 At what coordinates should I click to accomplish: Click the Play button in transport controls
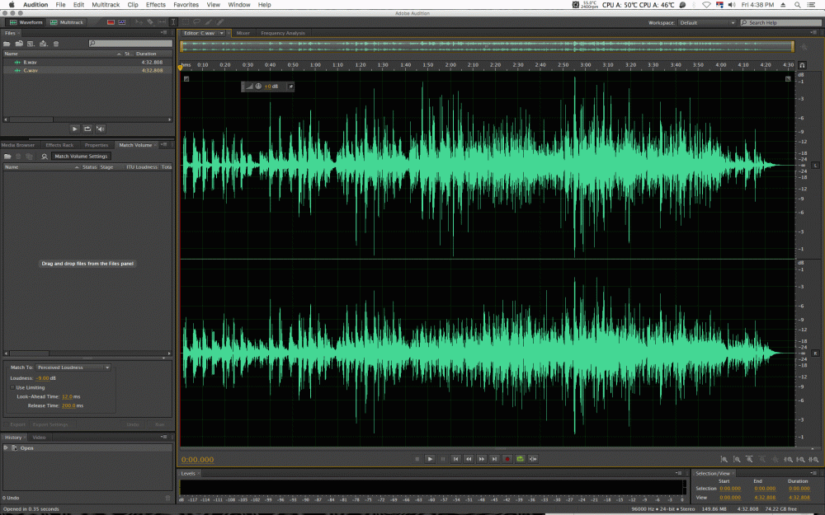point(430,459)
